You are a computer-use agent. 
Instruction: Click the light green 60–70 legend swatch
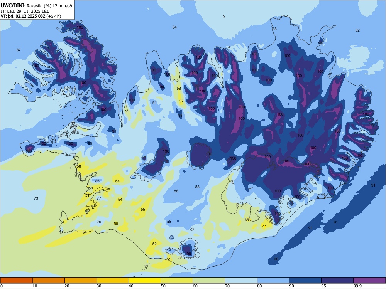[x=209, y=281]
